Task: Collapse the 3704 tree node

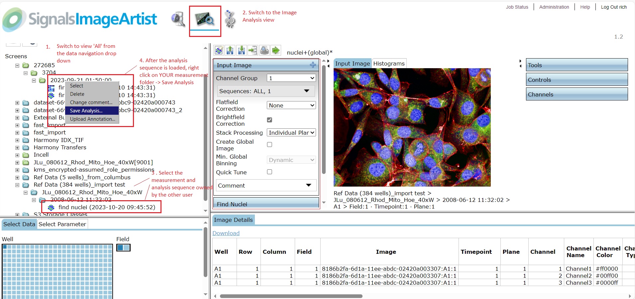Action: pos(26,73)
